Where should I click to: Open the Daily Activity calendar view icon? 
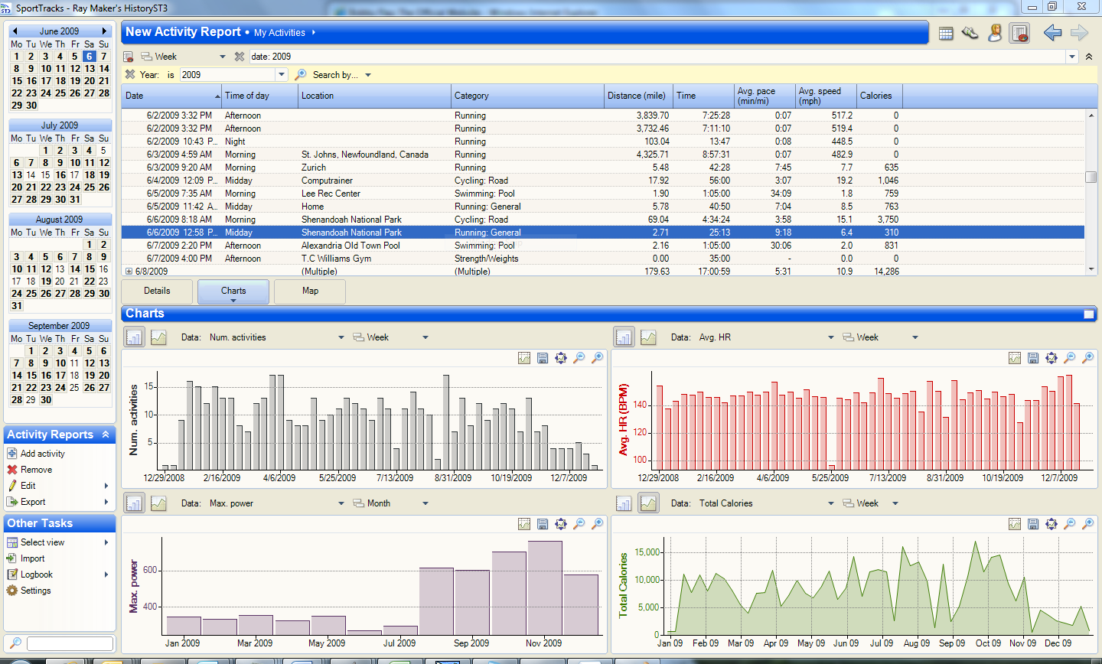pyautogui.click(x=946, y=34)
